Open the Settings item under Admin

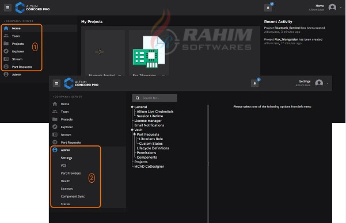click(x=66, y=158)
